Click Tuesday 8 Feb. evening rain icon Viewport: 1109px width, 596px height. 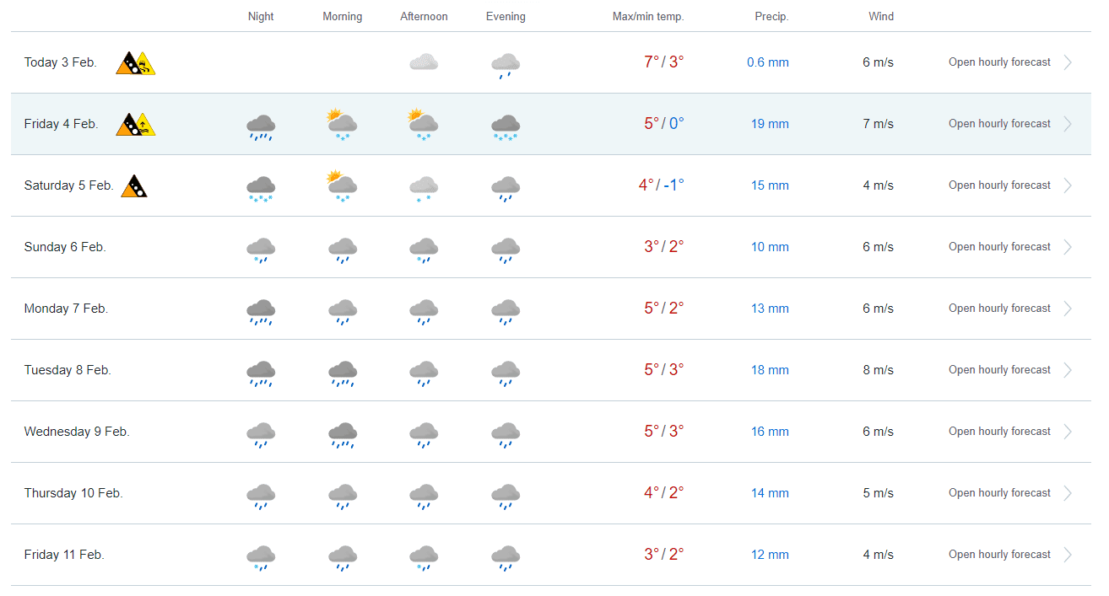506,373
